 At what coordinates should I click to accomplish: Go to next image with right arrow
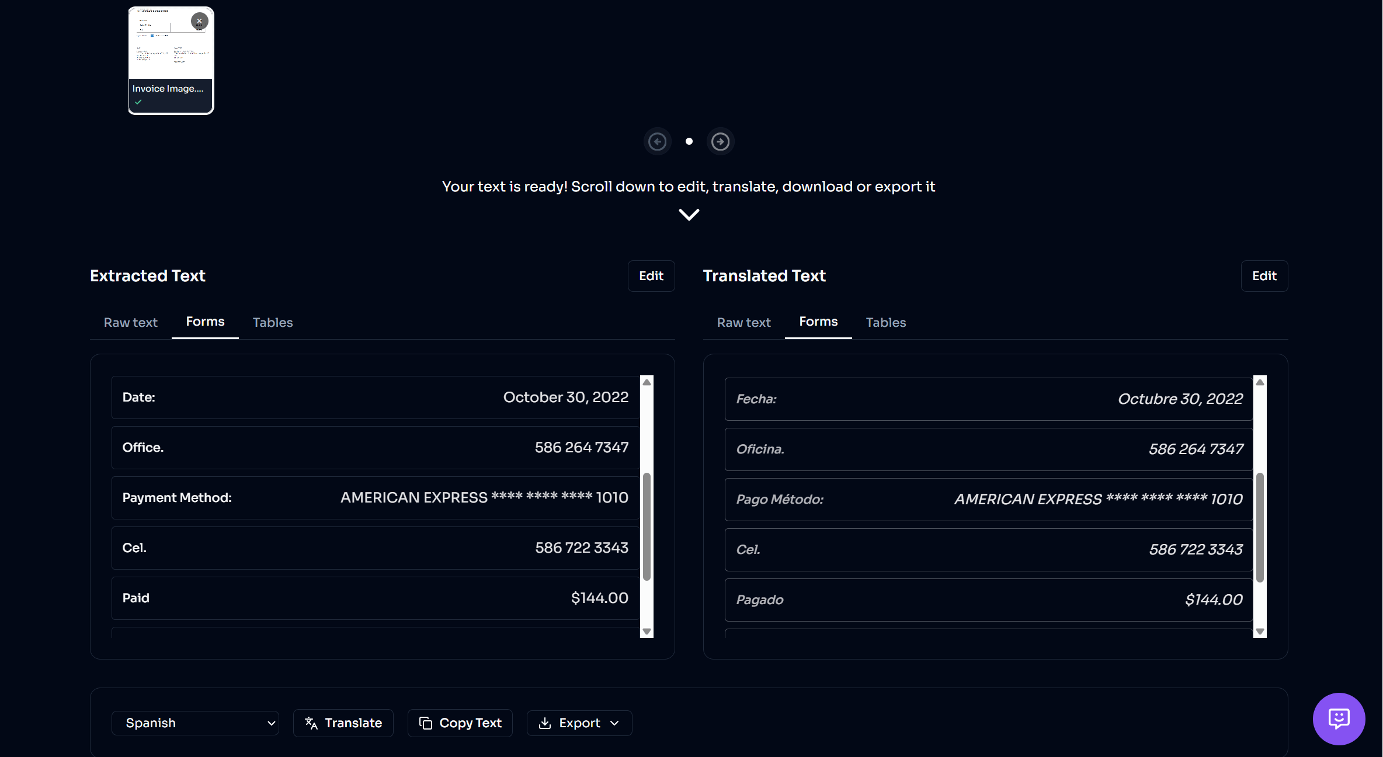[720, 142]
